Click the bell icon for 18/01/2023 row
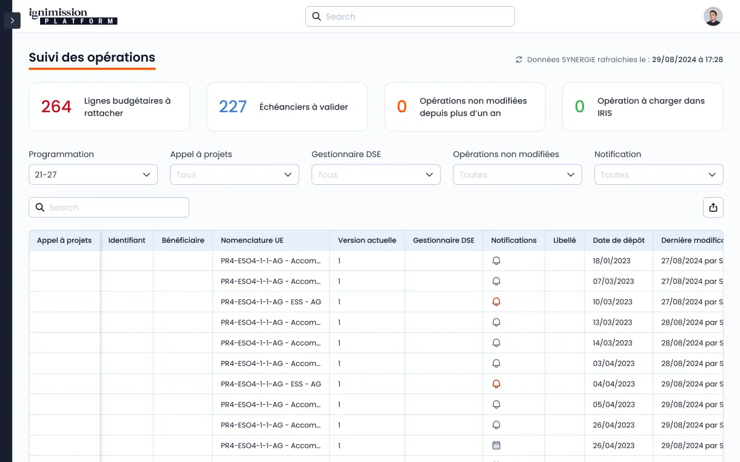This screenshot has height=462, width=740. (496, 261)
